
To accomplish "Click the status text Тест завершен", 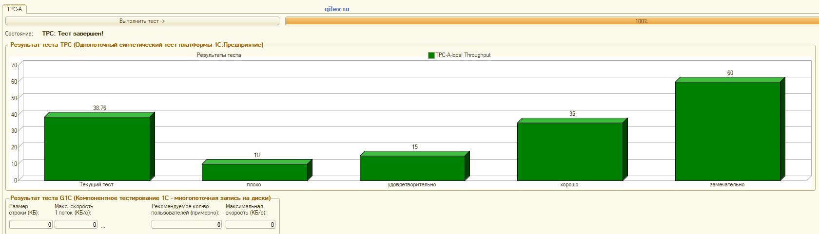I will click(73, 34).
